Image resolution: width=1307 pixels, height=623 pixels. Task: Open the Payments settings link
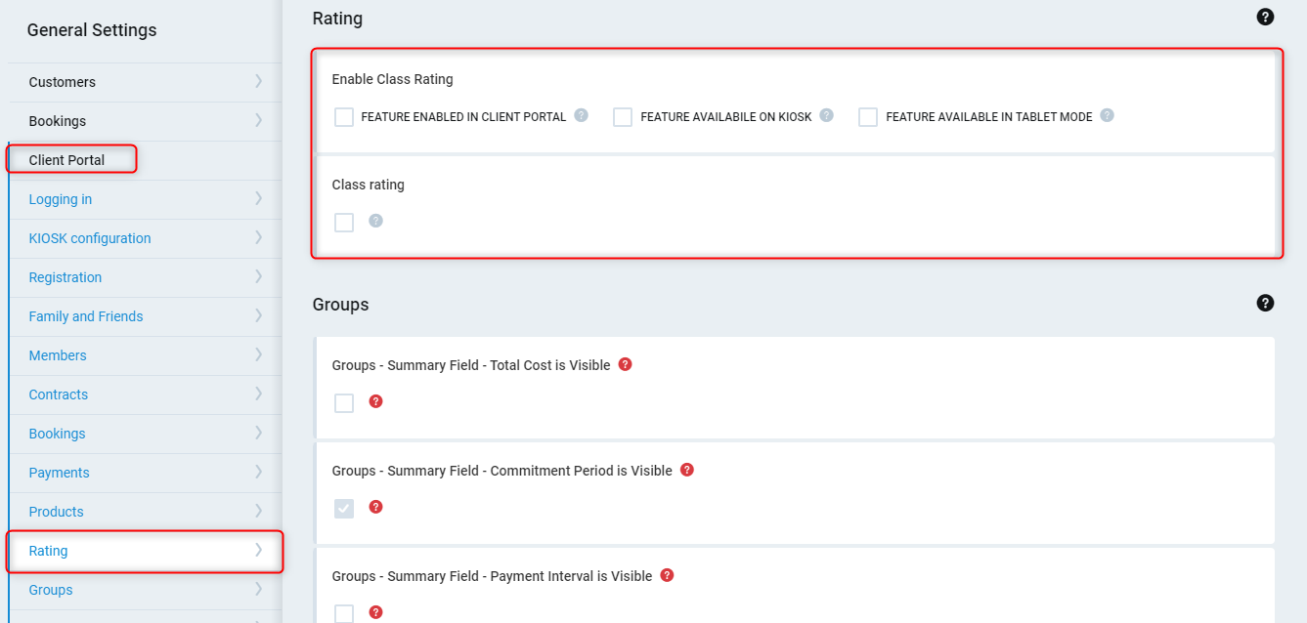tap(59, 473)
